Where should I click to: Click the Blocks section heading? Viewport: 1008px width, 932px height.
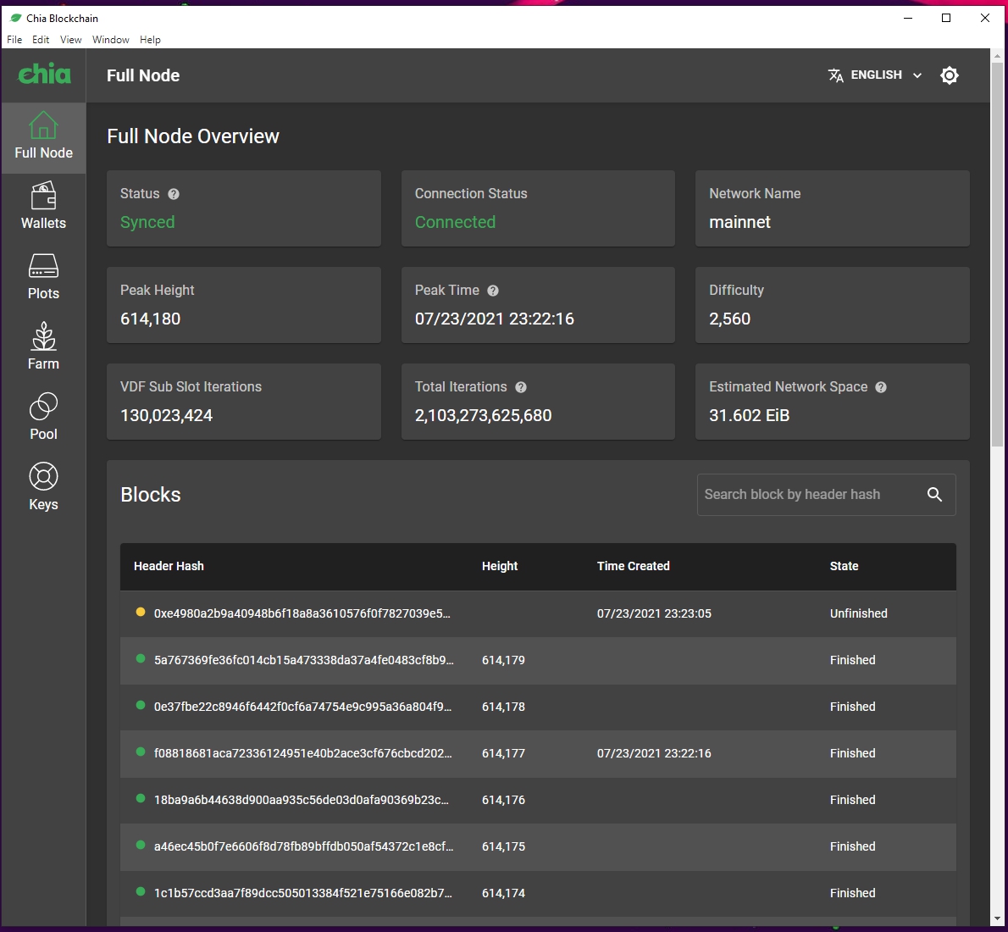[151, 495]
